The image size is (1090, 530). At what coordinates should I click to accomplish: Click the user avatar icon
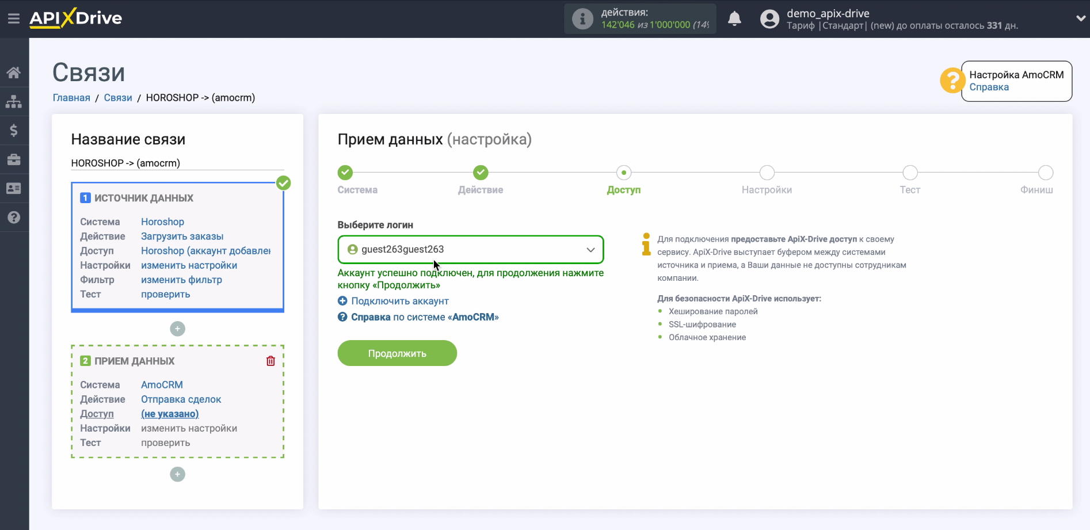(769, 19)
